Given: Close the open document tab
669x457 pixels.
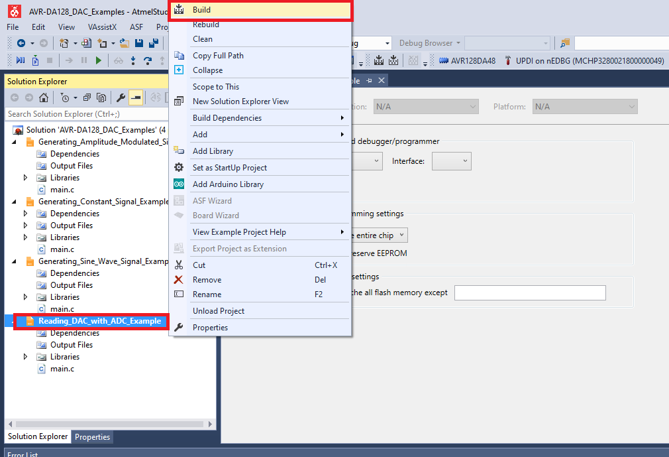Looking at the screenshot, I should [382, 80].
